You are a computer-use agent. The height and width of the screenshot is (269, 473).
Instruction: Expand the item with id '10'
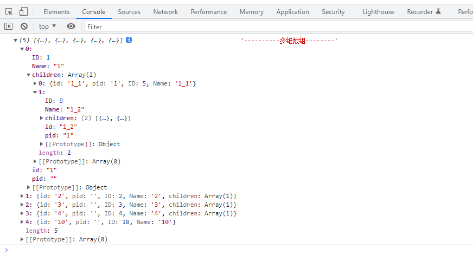(x=22, y=222)
